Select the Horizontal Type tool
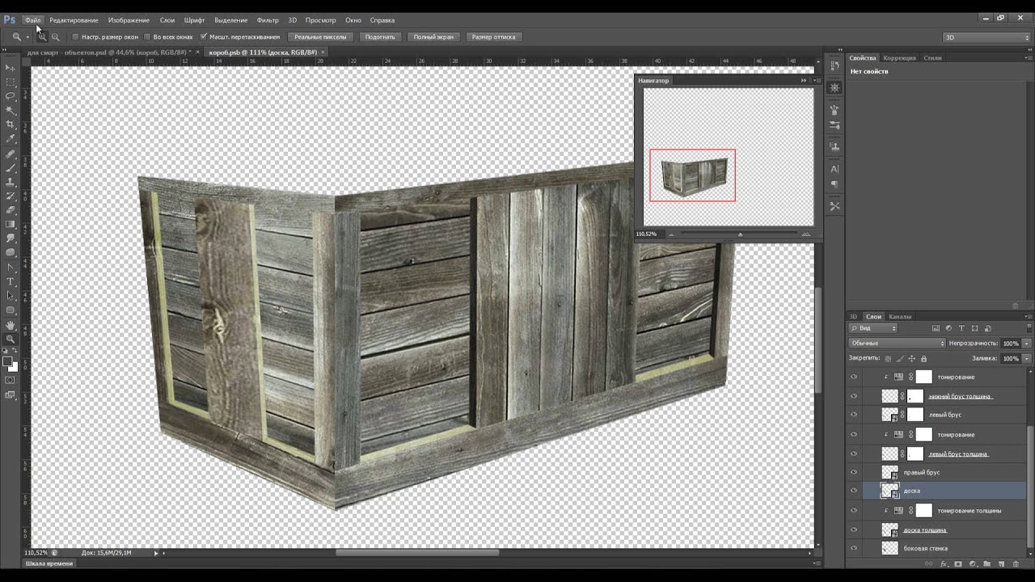The image size is (1035, 582). (x=11, y=281)
